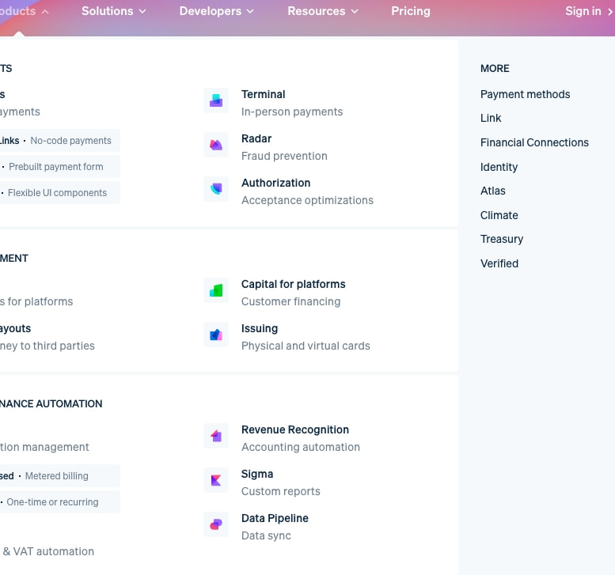Click the 'Custom reports' text
The image size is (615, 575).
click(280, 491)
